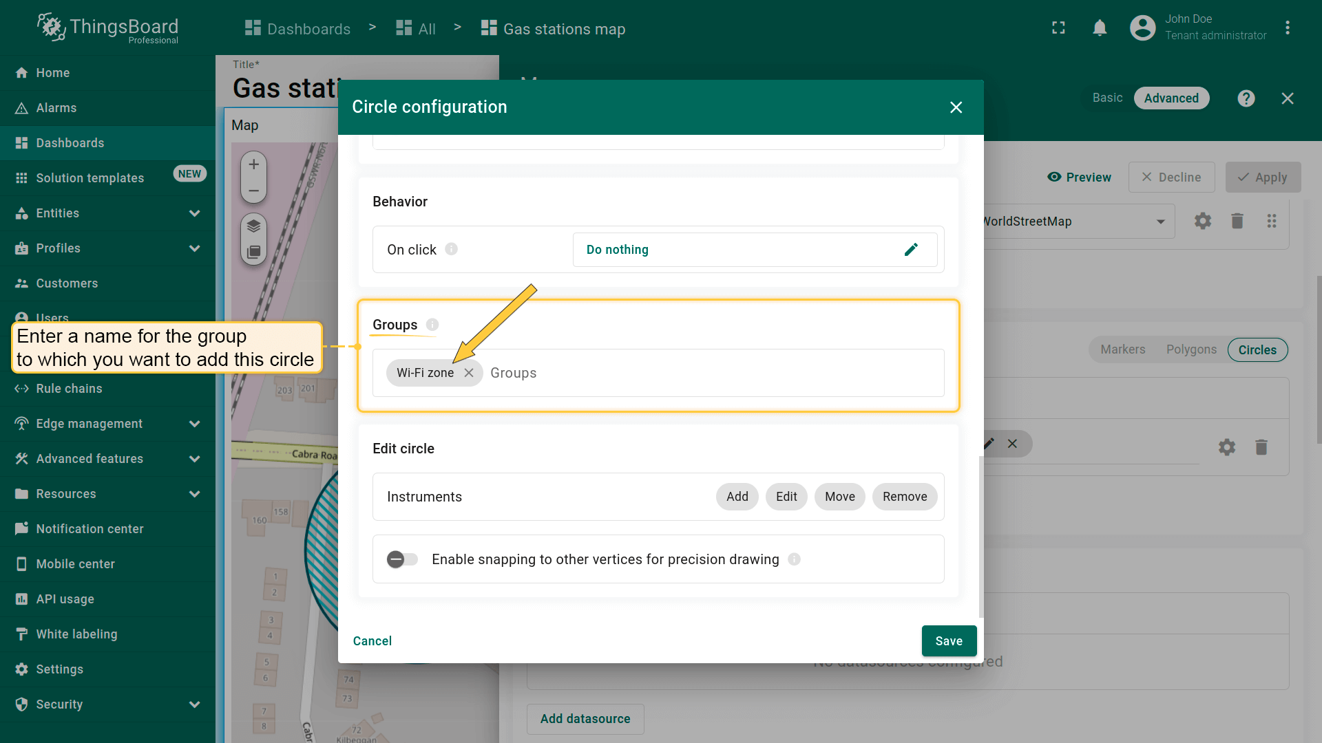The width and height of the screenshot is (1322, 743).
Task: Click the map layers icon
Action: tap(253, 226)
